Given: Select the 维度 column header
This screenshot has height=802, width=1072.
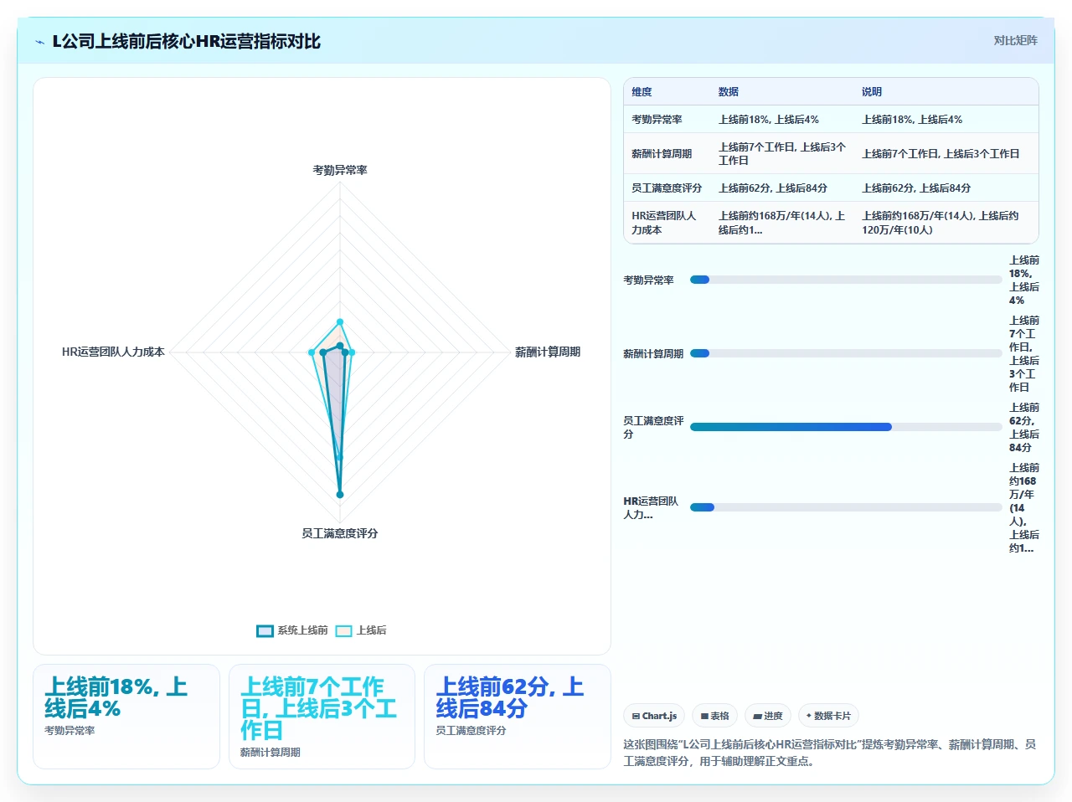Looking at the screenshot, I should [642, 92].
